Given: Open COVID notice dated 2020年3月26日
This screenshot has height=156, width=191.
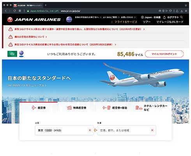Looking at the screenshot, I should click(x=65, y=45).
